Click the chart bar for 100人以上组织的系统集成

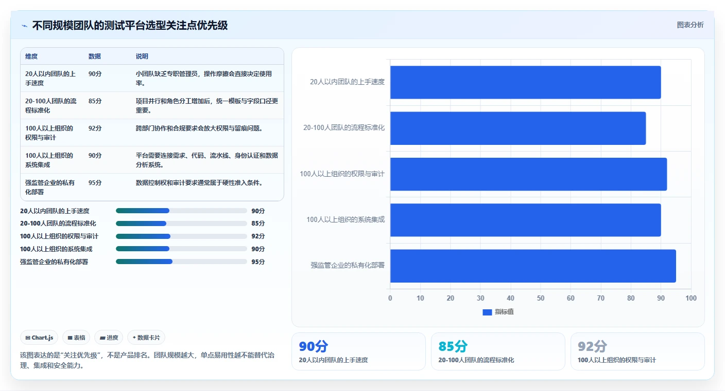pyautogui.click(x=525, y=220)
